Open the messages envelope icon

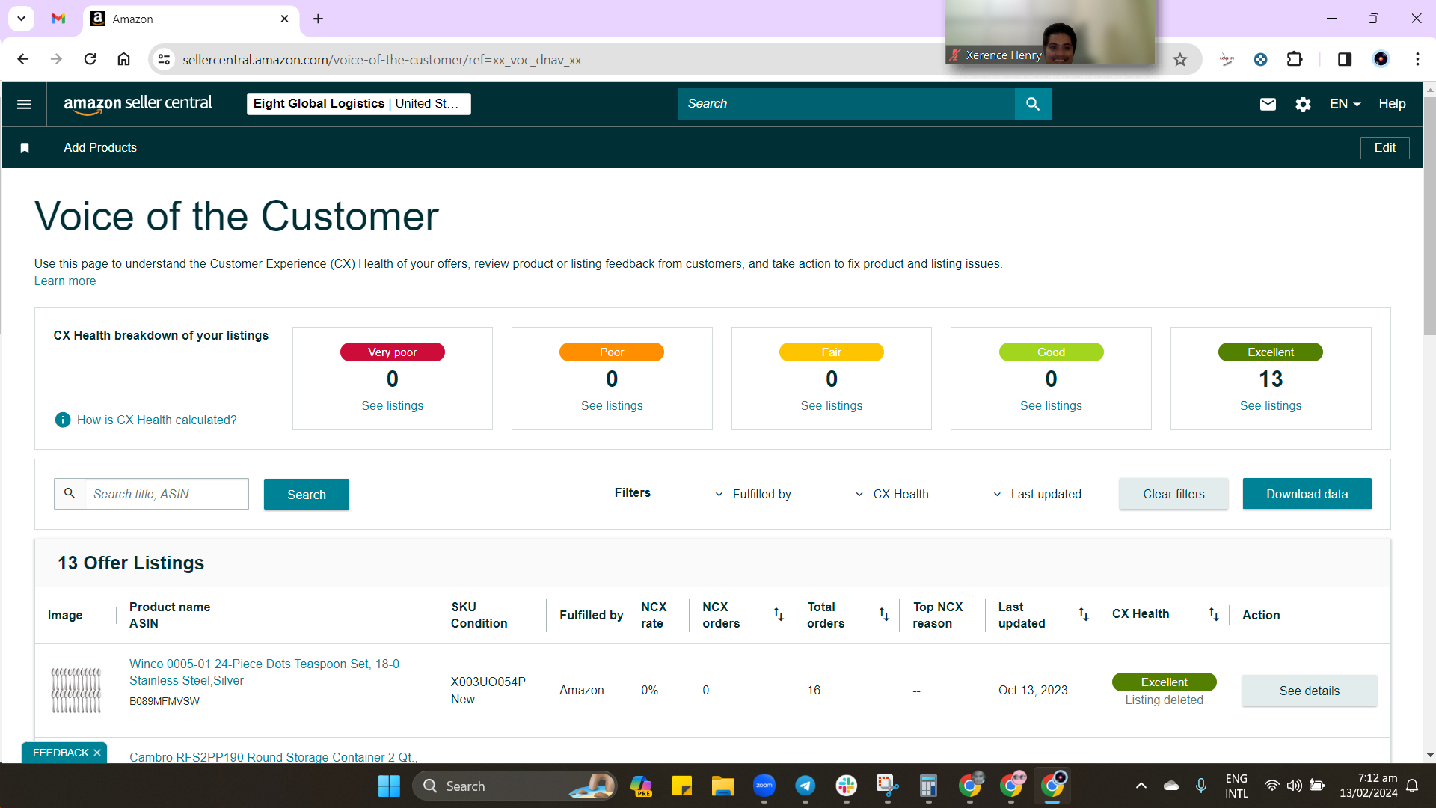point(1268,104)
